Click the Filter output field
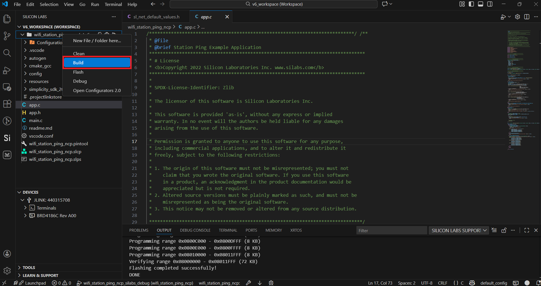 point(391,230)
